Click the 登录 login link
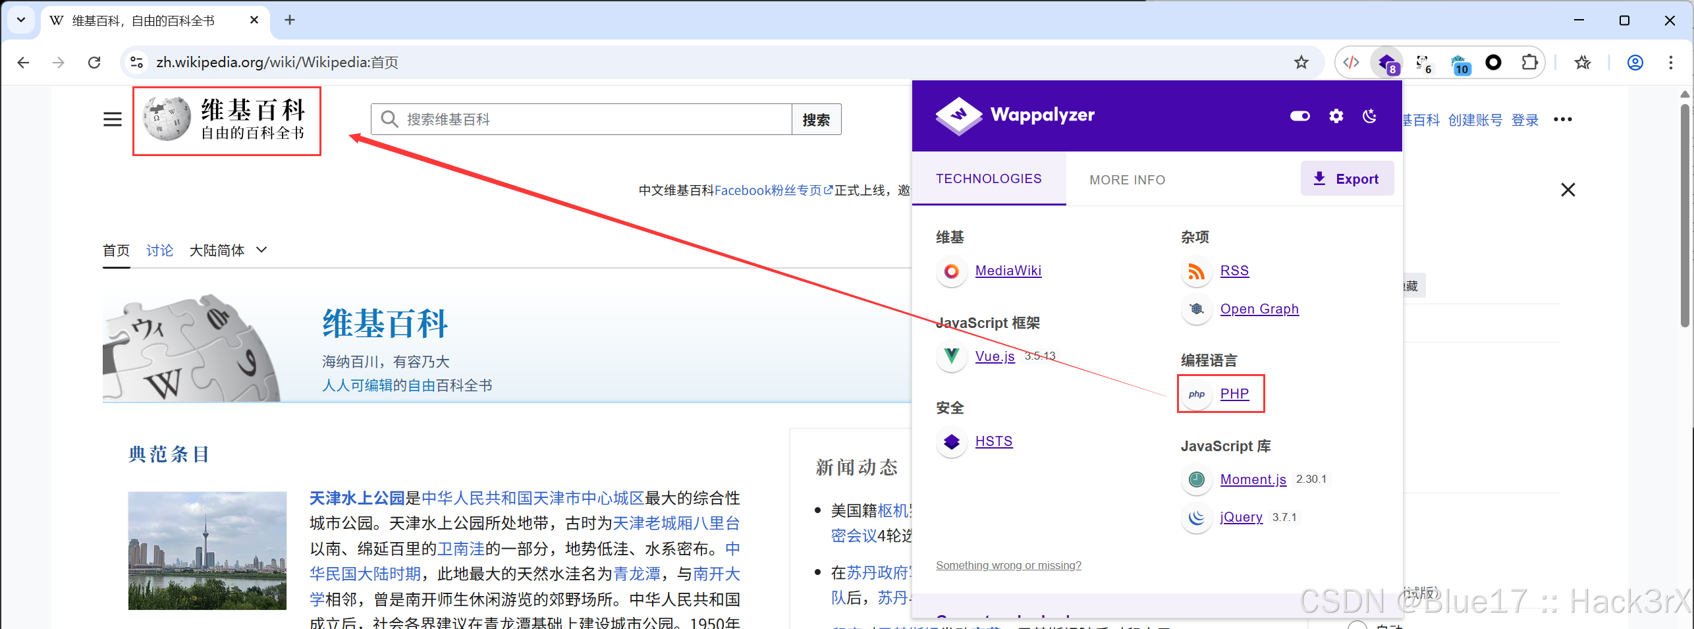 [x=1525, y=120]
